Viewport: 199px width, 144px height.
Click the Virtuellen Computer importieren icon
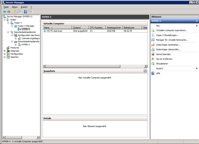[x=153, y=30]
